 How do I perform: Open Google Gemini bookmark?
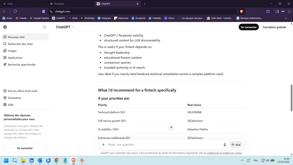tap(39, 18)
